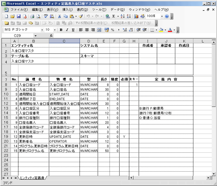The height and width of the screenshot is (186, 217).
Task: Apply yellow fill color bucket
Action: [161, 30]
